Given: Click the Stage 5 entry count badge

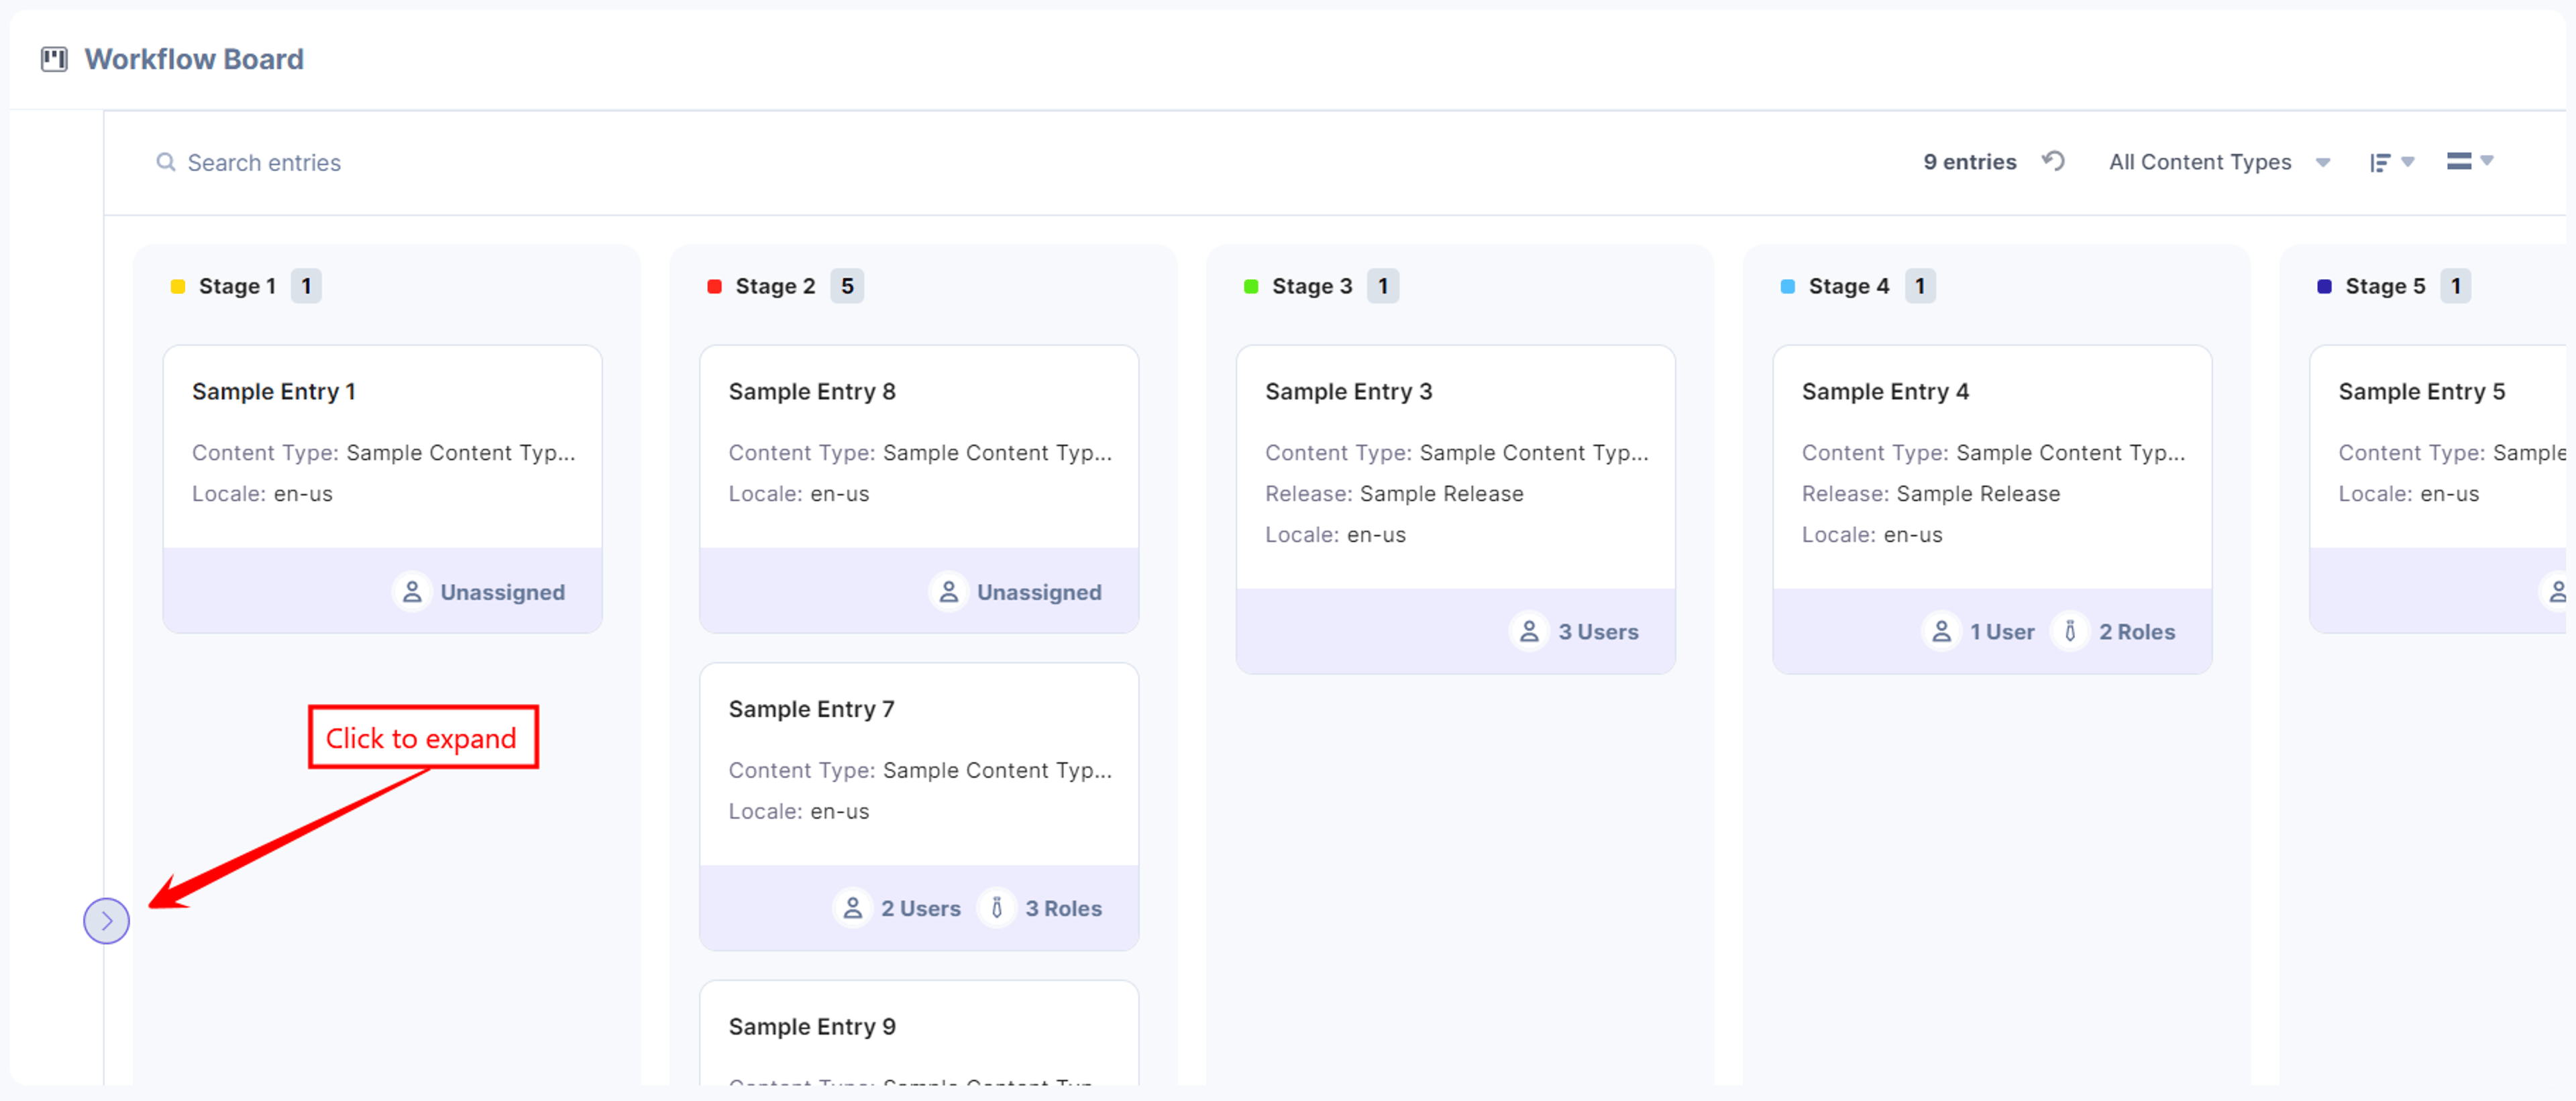Looking at the screenshot, I should (2456, 286).
